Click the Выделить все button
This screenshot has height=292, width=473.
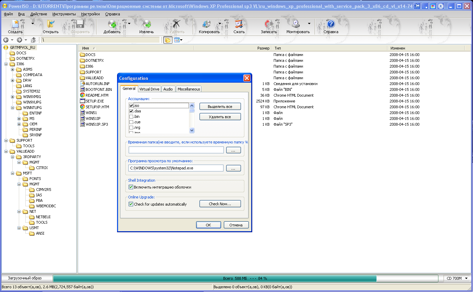point(220,107)
